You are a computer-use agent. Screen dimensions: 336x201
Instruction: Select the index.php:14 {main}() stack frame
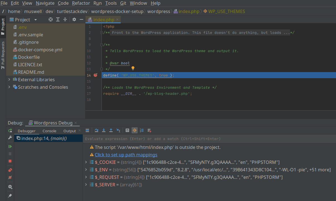tap(48, 139)
